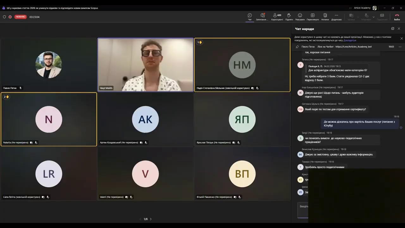Click the Поділитися share content button
Image resolution: width=405 pixels, height=228 pixels.
[382, 17]
